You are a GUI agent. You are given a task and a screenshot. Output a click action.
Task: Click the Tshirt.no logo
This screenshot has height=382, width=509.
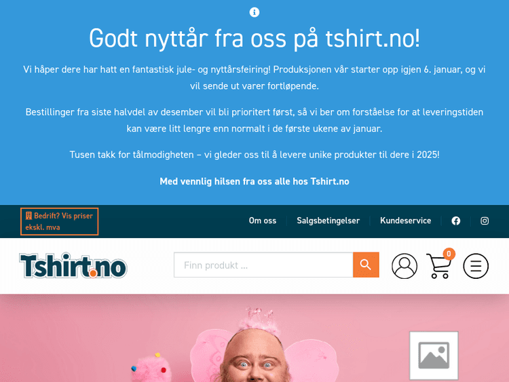73,266
